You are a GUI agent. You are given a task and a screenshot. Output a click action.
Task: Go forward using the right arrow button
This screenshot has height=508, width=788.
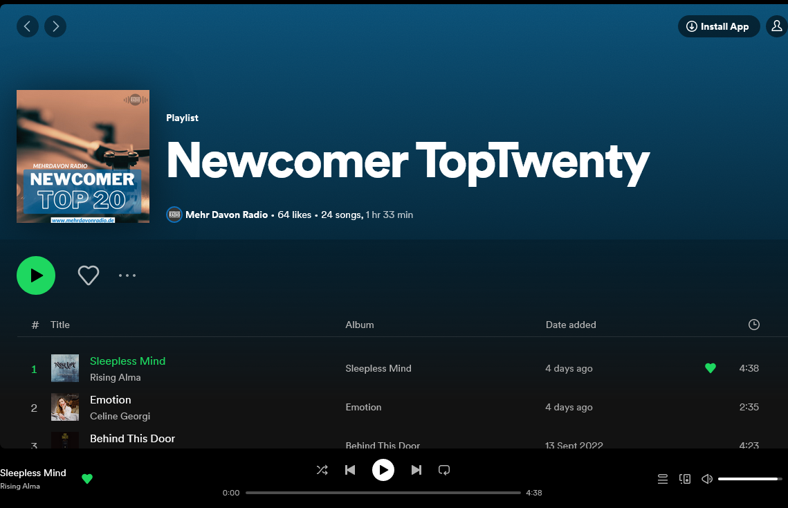tap(55, 26)
